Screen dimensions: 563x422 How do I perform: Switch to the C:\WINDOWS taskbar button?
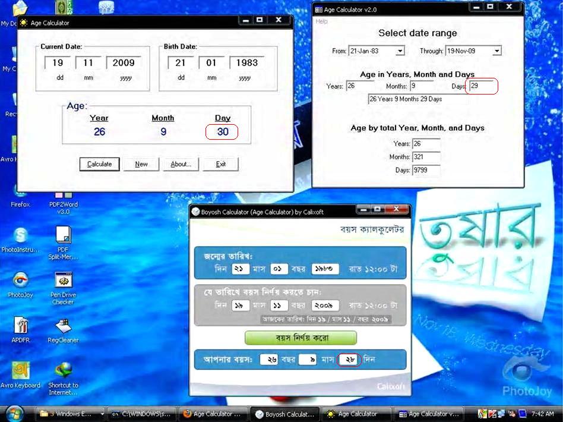[x=142, y=414]
